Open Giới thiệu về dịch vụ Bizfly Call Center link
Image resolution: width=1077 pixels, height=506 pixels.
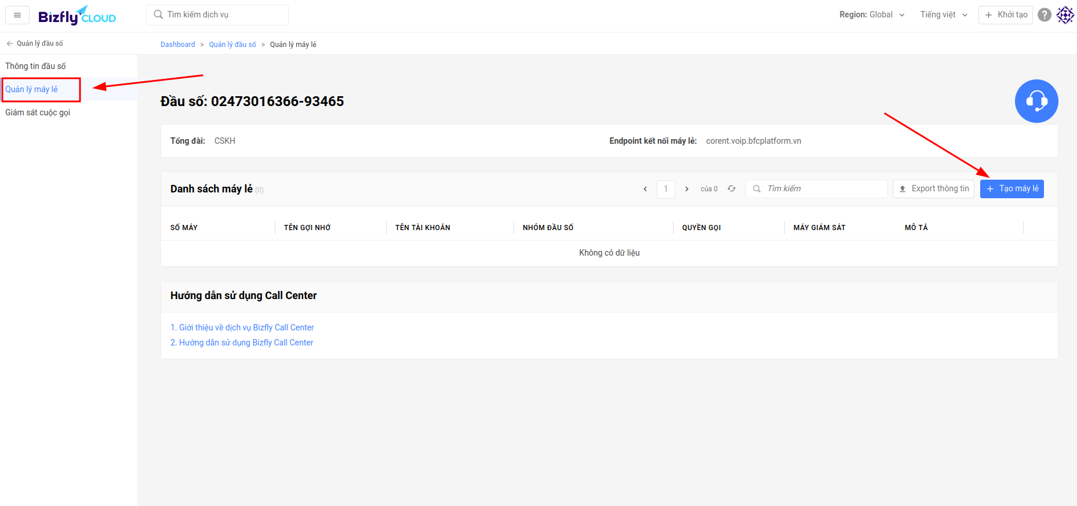point(242,327)
